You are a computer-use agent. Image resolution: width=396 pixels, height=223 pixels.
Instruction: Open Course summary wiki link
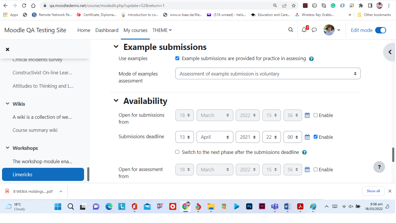35,130
